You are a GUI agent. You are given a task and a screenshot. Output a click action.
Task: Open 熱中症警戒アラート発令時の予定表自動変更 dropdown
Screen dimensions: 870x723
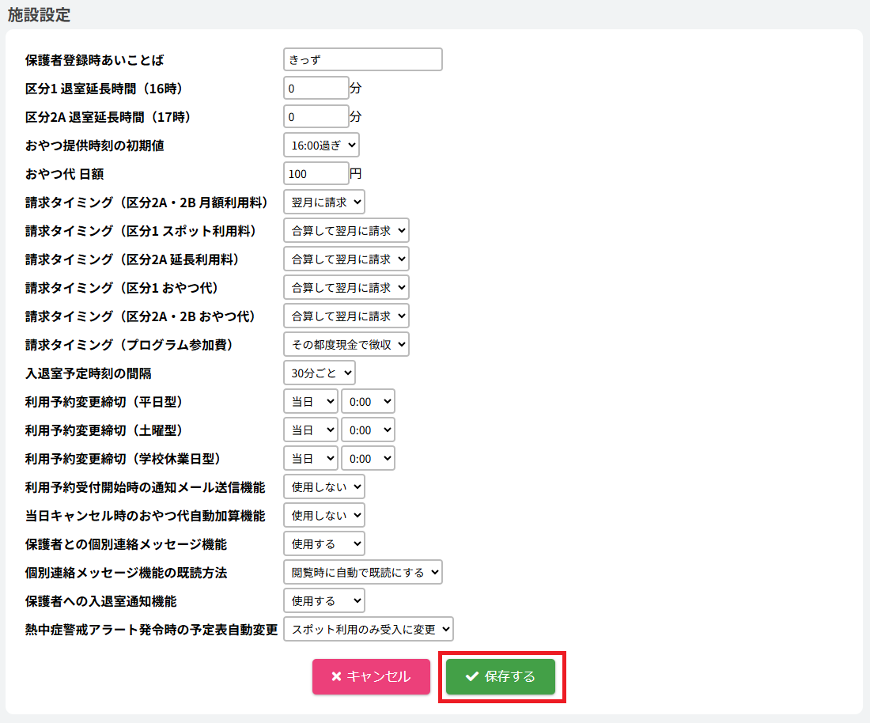point(368,629)
